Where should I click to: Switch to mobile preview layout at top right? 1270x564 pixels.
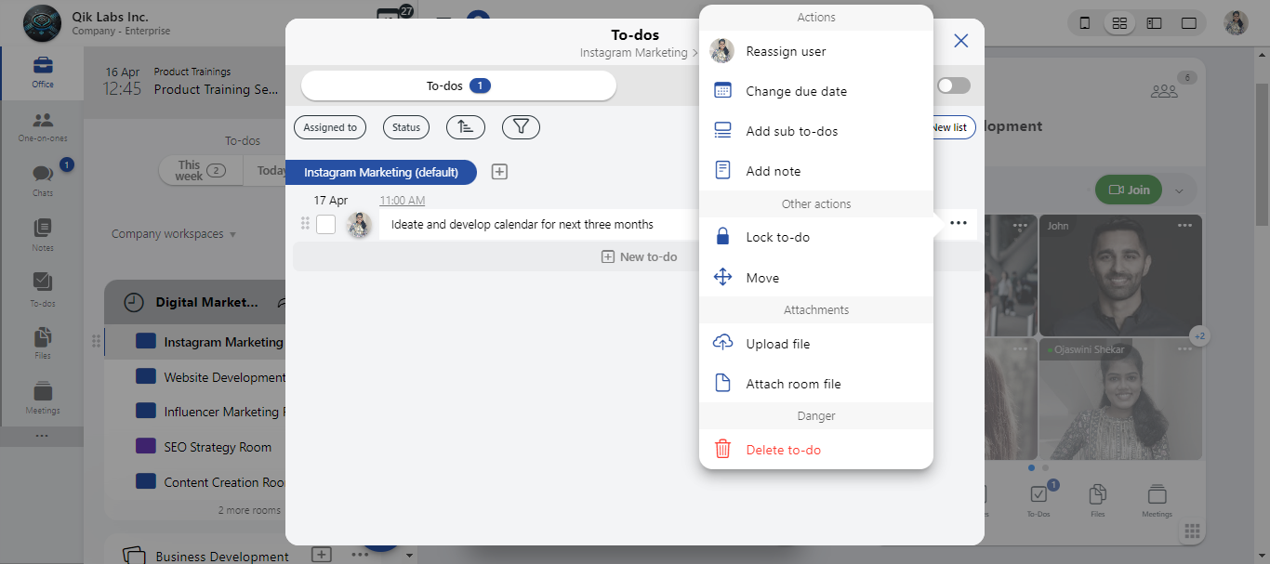tap(1084, 22)
